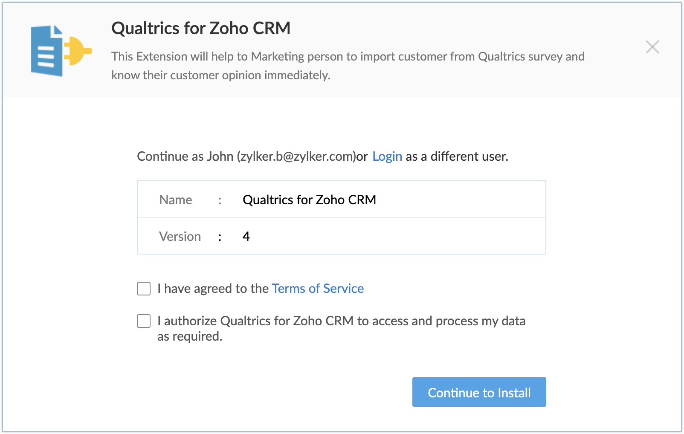Click the 'as a different user' text

click(457, 156)
